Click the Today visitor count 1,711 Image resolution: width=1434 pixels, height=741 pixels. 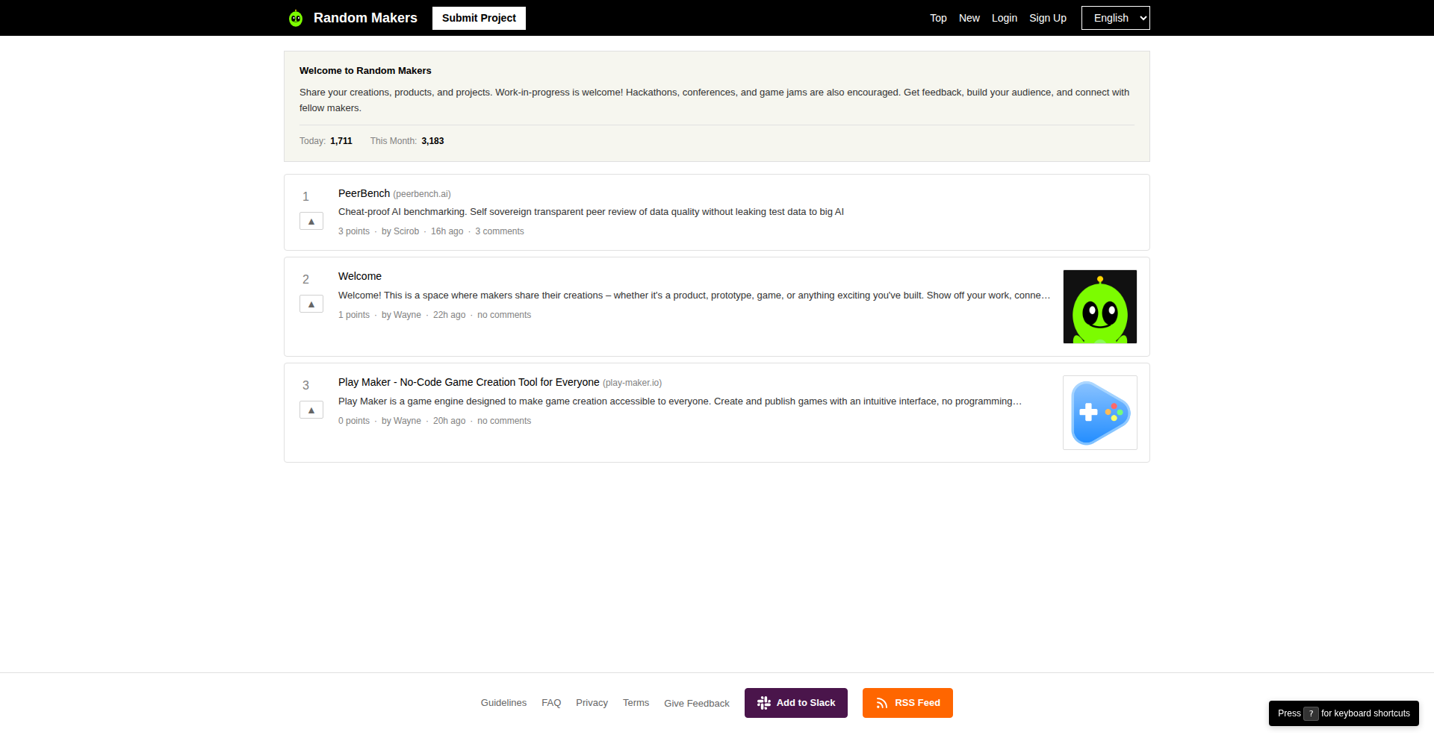click(x=341, y=141)
